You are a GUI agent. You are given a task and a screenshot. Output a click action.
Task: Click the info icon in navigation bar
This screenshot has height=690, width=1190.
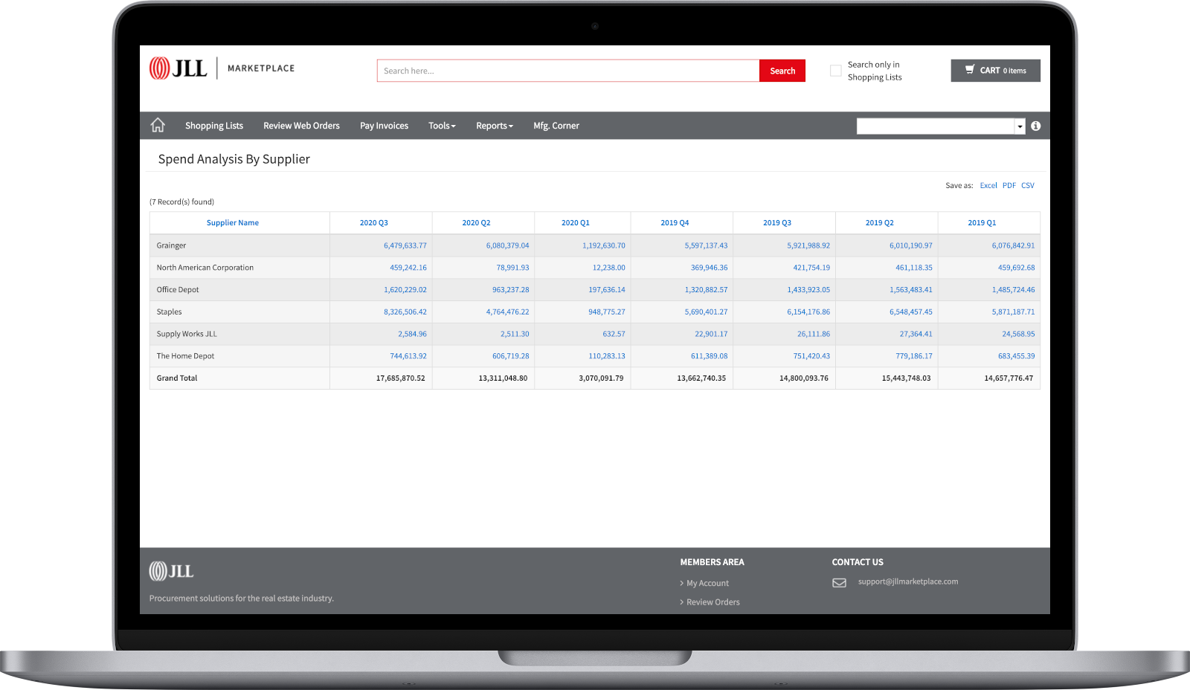point(1035,126)
